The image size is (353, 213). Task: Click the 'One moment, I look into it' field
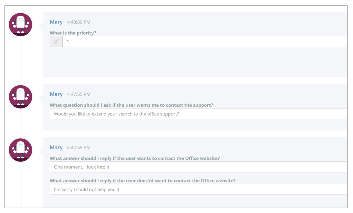coord(198,167)
